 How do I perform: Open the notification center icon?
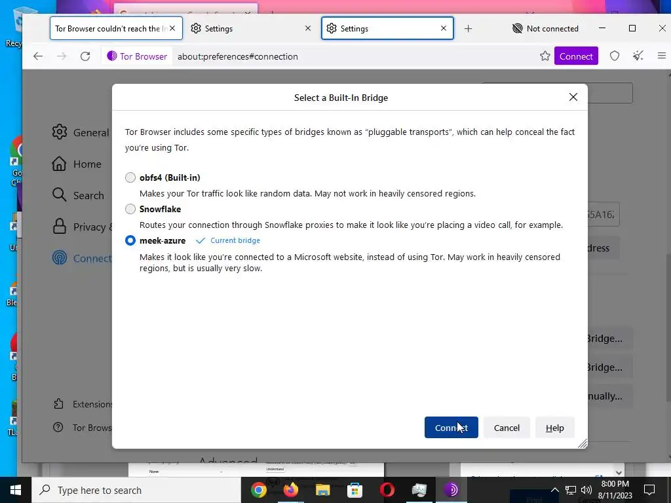[649, 490]
